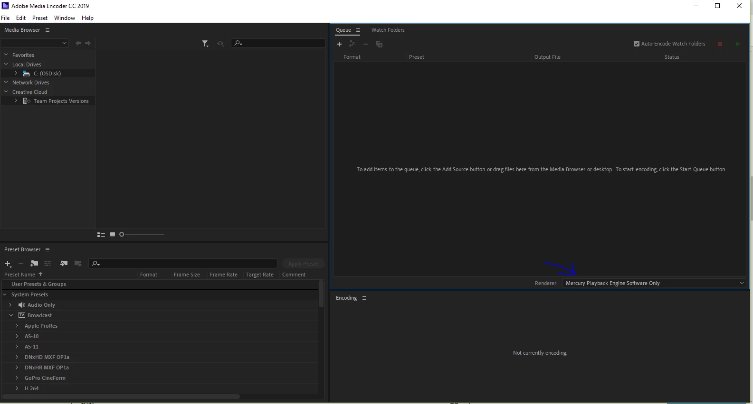
Task: Open the Help menu
Action: (x=87, y=18)
